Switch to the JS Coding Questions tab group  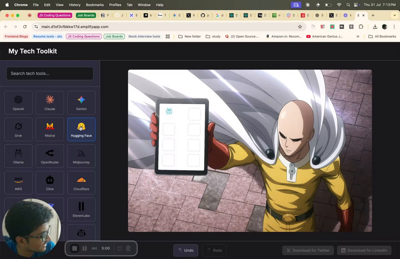pos(55,15)
